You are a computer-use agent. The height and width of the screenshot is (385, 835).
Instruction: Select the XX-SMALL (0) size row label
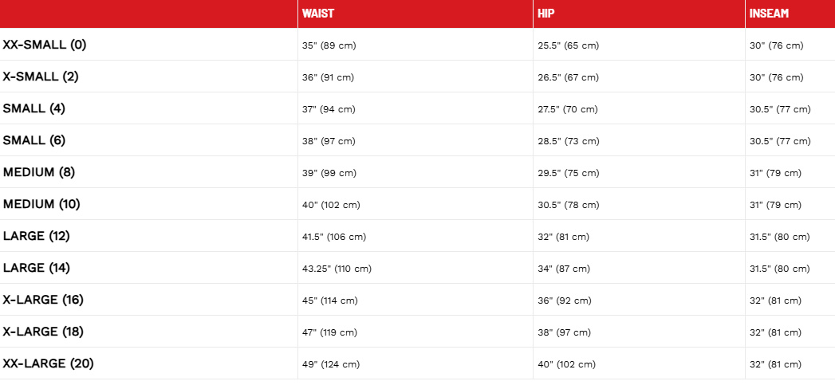45,45
